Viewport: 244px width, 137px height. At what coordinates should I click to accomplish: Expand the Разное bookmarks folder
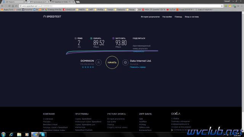click(130, 10)
